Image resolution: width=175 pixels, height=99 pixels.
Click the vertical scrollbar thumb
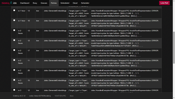pyautogui.click(x=174, y=48)
